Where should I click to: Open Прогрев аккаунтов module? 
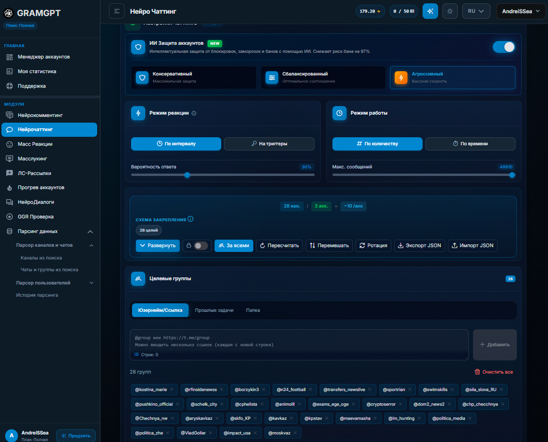pyautogui.click(x=49, y=187)
